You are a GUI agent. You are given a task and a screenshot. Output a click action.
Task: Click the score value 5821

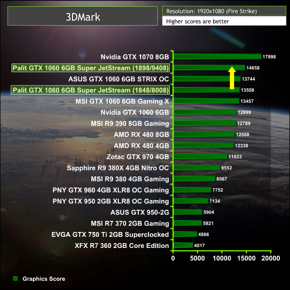coord(208,223)
